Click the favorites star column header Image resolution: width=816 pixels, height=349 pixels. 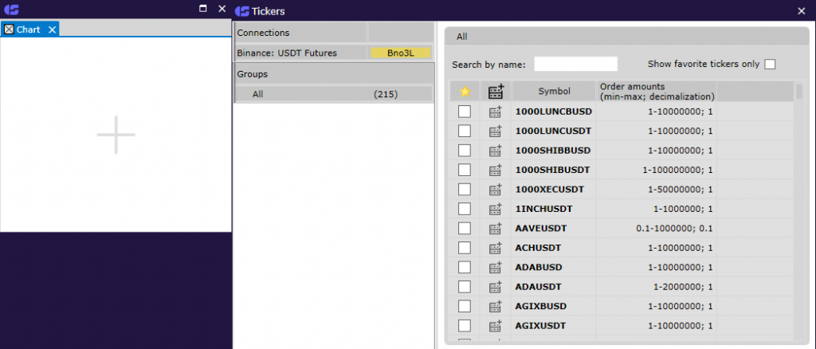pos(465,92)
